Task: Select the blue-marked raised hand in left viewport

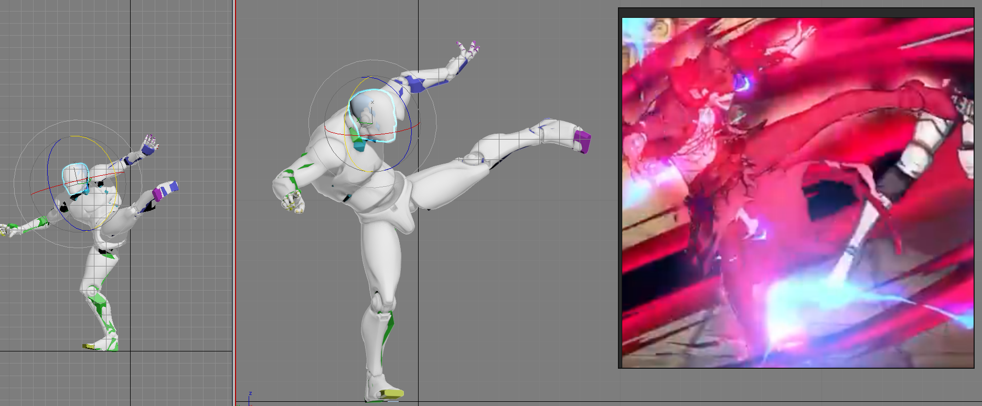Action: 149,145
